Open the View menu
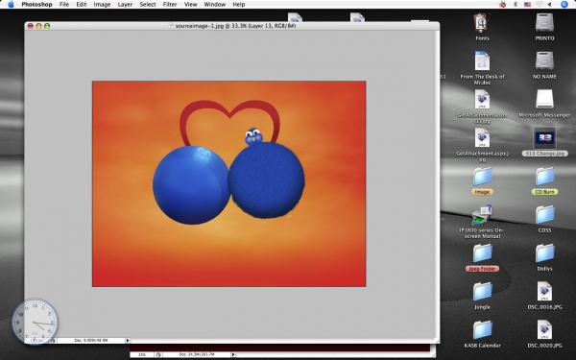Screen dimensions: 576x360 (190, 5)
